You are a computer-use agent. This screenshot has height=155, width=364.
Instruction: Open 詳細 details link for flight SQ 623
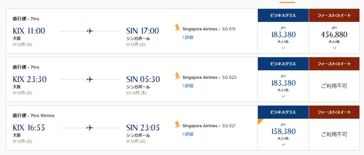point(188,86)
